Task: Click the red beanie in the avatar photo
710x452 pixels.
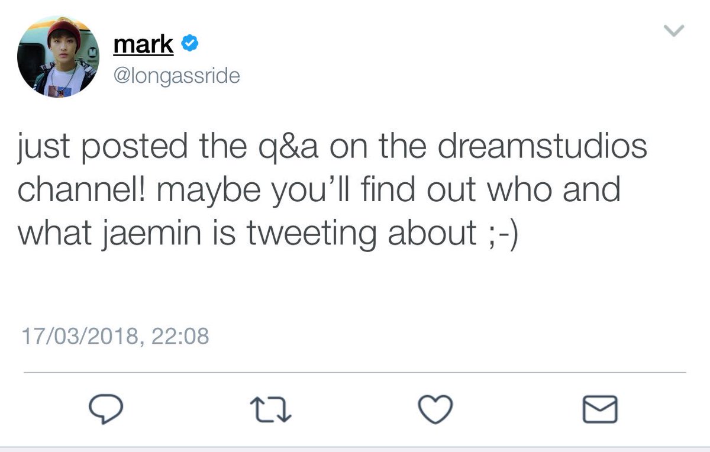Action: tap(63, 28)
